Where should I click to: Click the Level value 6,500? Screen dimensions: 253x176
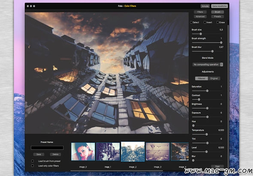(x=221, y=147)
